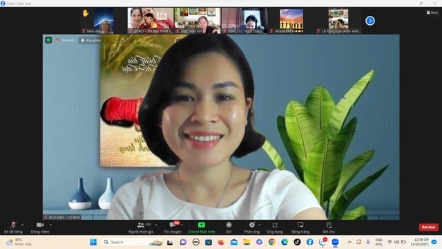
Task: Open Trò chuyện chat panel
Action: [x=172, y=228]
